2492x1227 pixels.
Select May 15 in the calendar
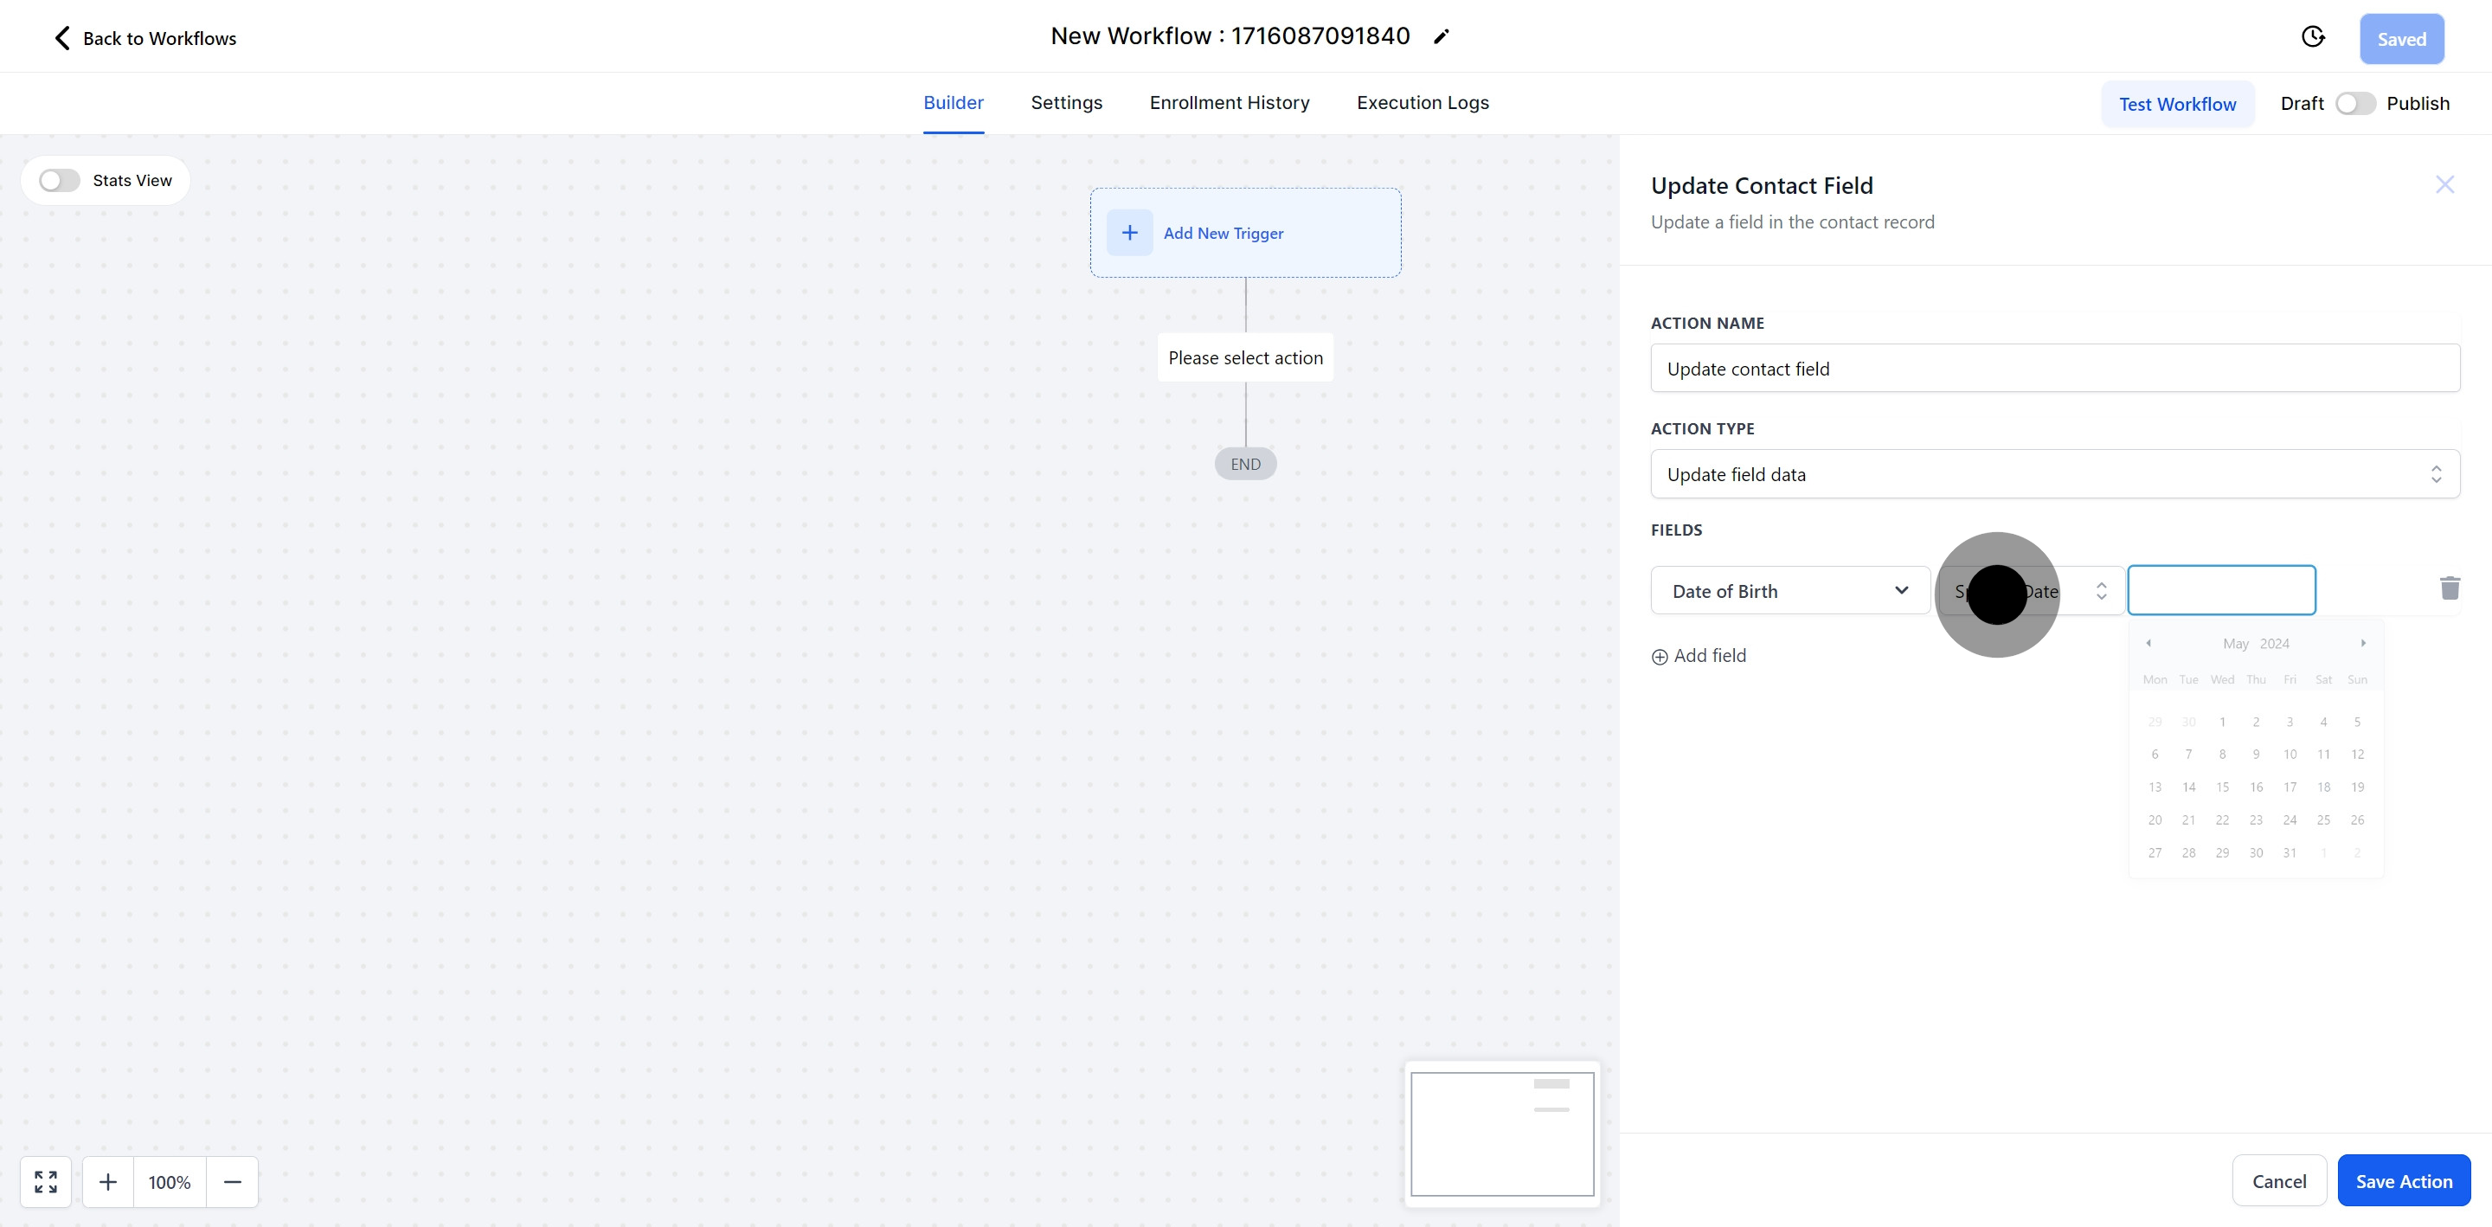coord(2222,787)
